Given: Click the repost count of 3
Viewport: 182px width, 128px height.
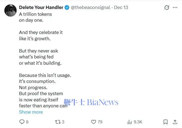Looking at the screenshot, I should [x=63, y=122].
